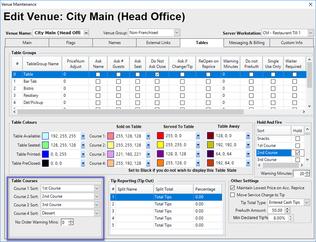Click the Course 3 Served To Table swatch
The image size is (316, 242).
pos(160,154)
